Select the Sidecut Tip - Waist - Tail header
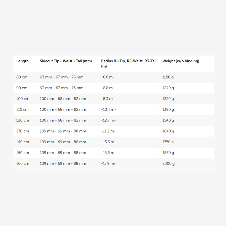This screenshot has width=226, height=226. click(66, 61)
